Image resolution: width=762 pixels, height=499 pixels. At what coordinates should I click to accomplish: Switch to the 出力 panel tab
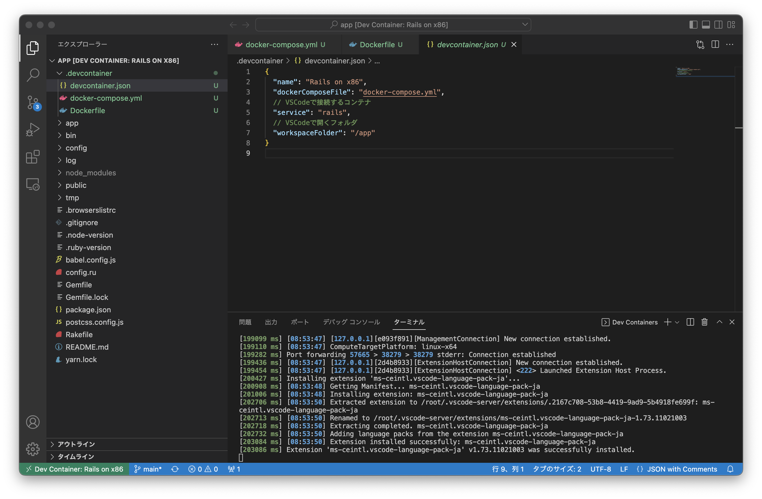pos(271,322)
